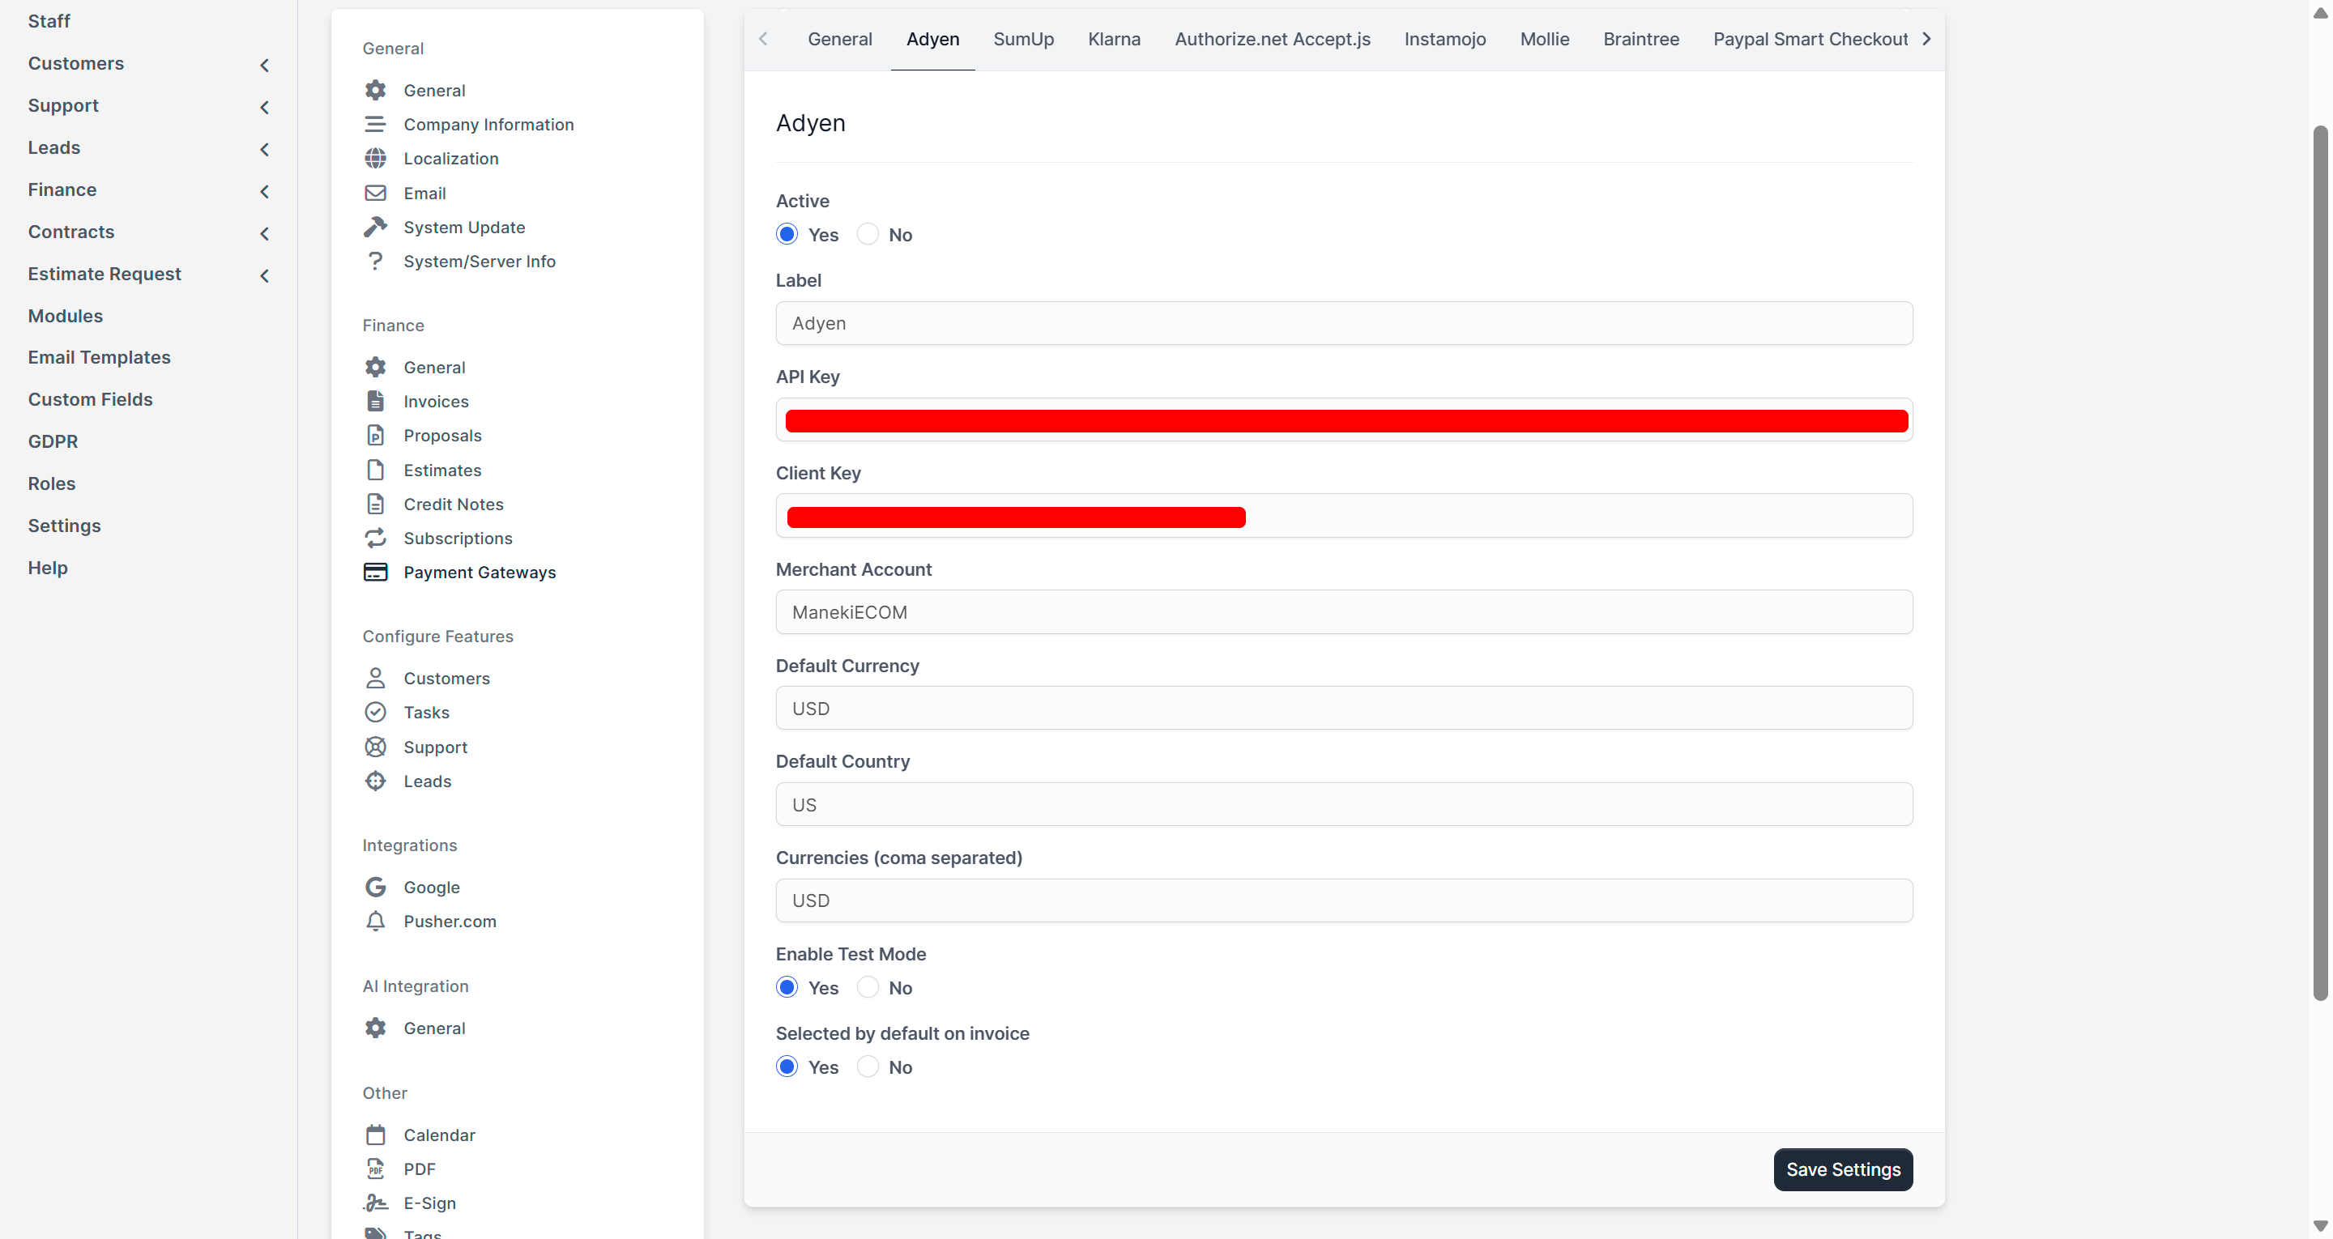Open Email Templates in the sidebar
This screenshot has width=2333, height=1239.
pos(99,357)
